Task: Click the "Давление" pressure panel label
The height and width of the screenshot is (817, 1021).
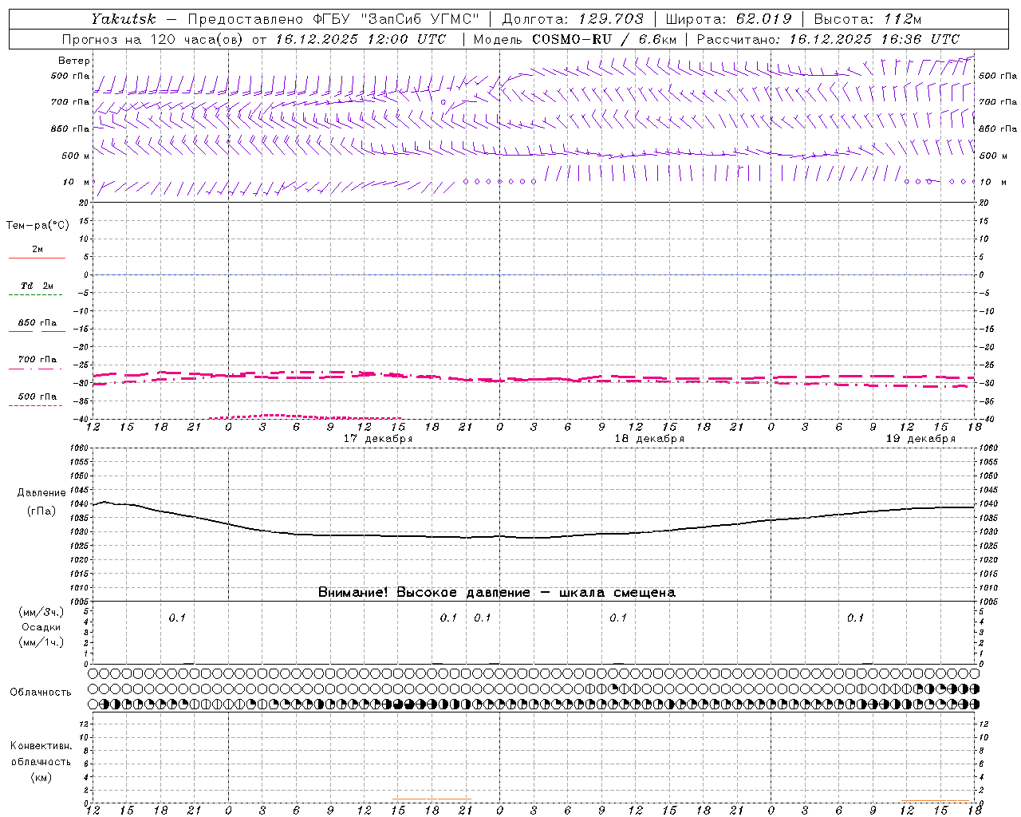Action: [41, 493]
